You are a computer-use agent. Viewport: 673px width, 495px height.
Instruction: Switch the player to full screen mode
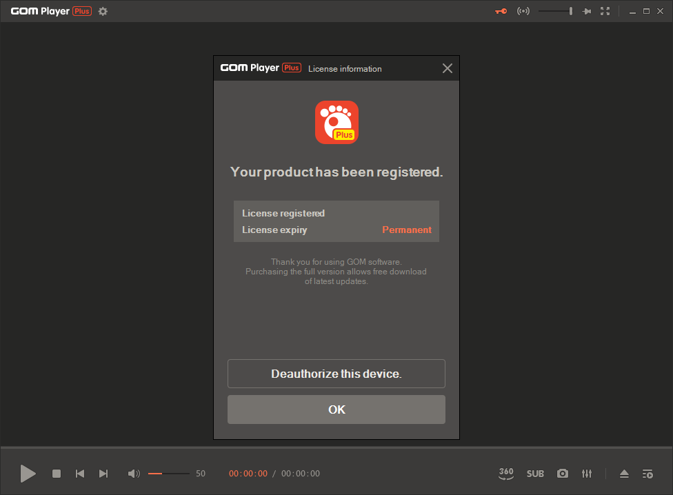coord(605,11)
